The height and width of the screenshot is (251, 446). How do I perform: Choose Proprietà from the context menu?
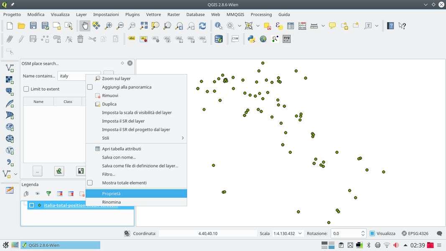tap(111, 194)
